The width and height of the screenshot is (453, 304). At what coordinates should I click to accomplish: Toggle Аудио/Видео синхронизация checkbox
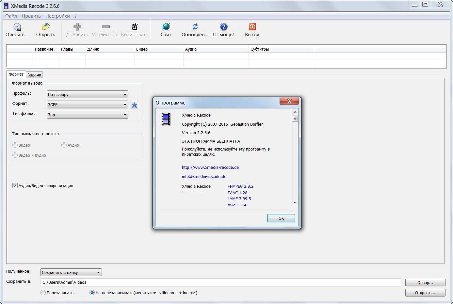click(15, 185)
